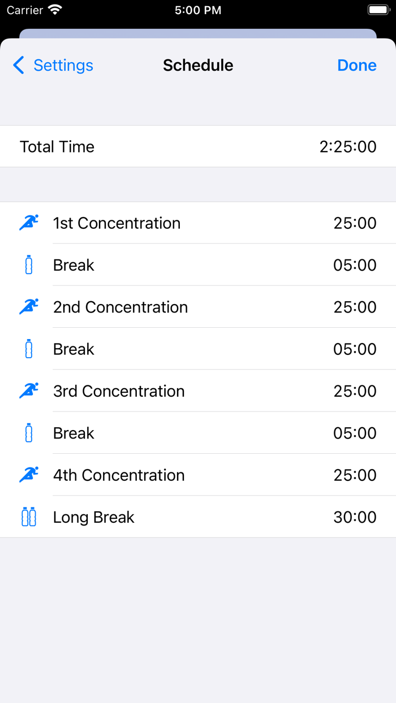Select the 4th Concentration row
This screenshot has height=703, width=396.
(x=198, y=475)
